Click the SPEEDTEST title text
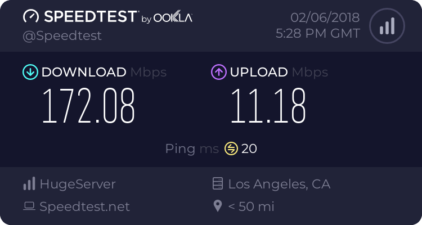The height and width of the screenshot is (225, 422). click(x=90, y=17)
